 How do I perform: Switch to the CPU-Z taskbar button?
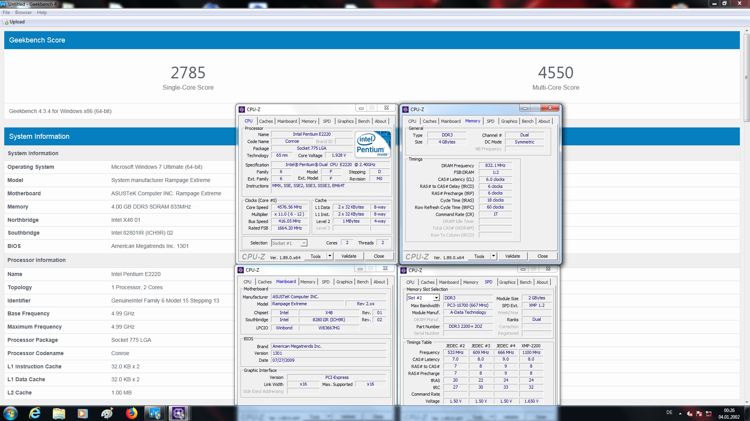(179, 413)
